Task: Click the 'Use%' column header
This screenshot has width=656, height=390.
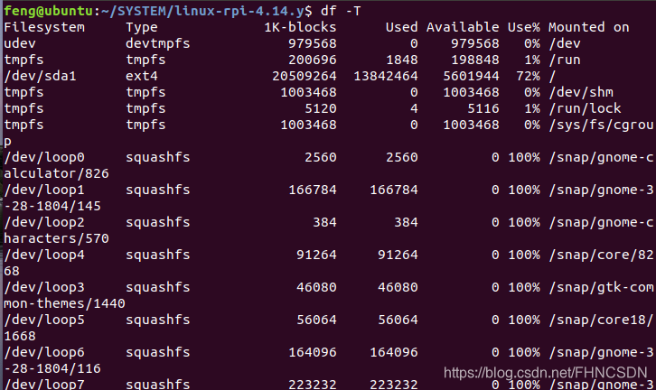Action: coord(524,28)
